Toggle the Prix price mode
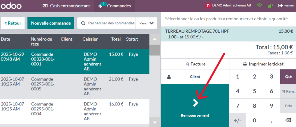Viewport: 296px width, 127px height. (x=288, y=106)
